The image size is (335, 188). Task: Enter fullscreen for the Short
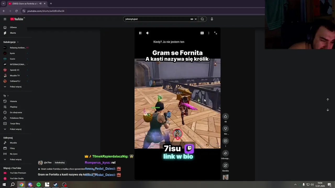pyautogui.click(x=215, y=33)
